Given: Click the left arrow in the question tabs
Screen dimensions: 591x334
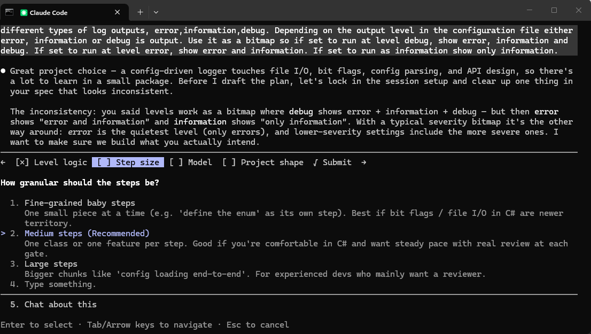Looking at the screenshot, I should [3, 162].
